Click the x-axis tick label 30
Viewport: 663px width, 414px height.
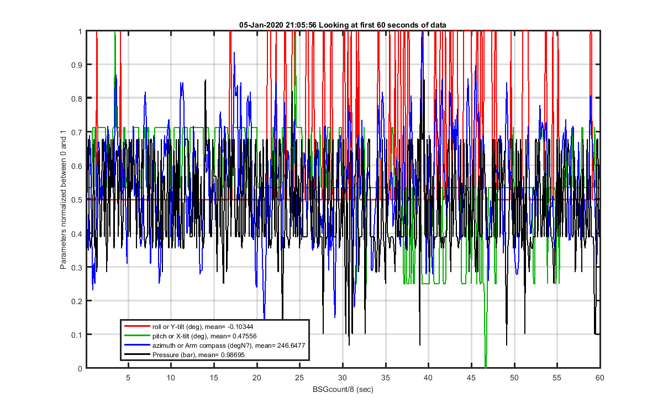coord(343,378)
